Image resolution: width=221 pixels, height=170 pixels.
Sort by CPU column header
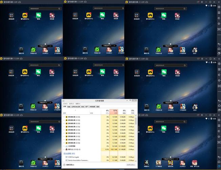tap(105, 112)
